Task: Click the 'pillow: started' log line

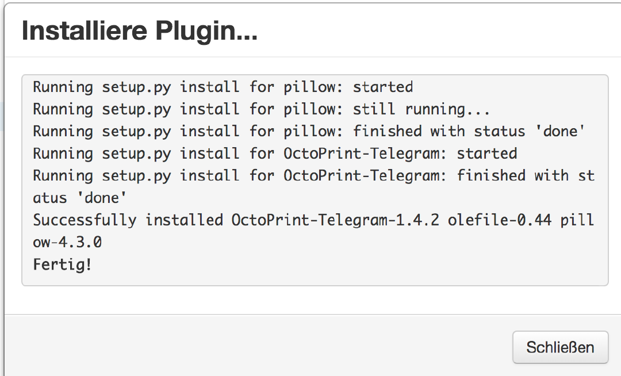Action: pos(223,87)
